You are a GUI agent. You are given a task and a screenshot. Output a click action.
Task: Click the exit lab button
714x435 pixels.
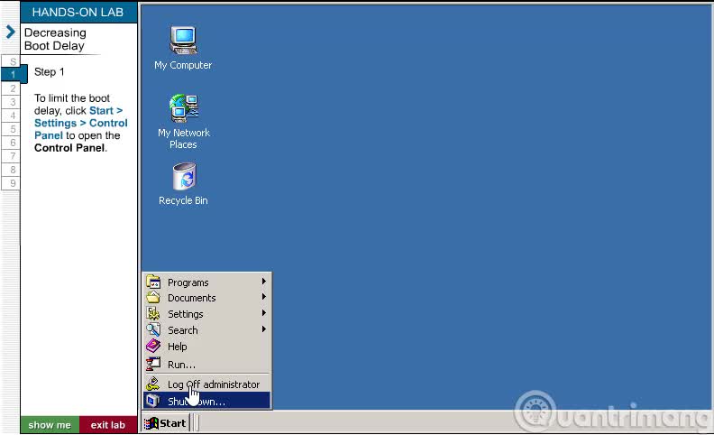(108, 425)
